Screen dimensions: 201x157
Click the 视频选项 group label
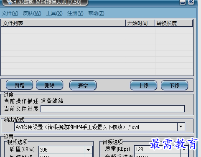click(18, 142)
